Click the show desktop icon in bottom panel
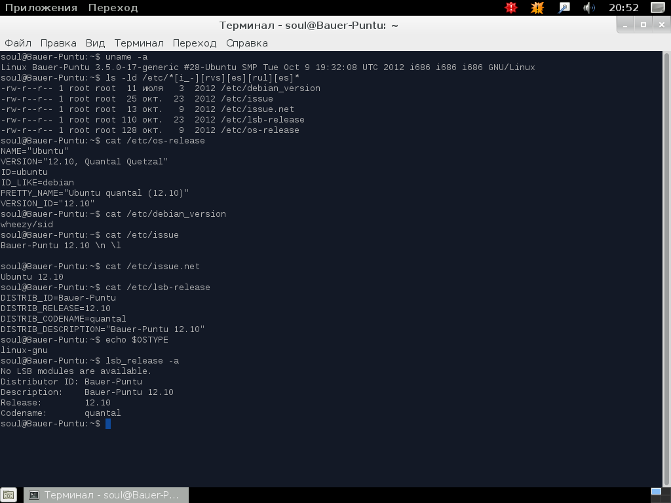Image resolution: width=671 pixels, height=503 pixels. click(8, 495)
